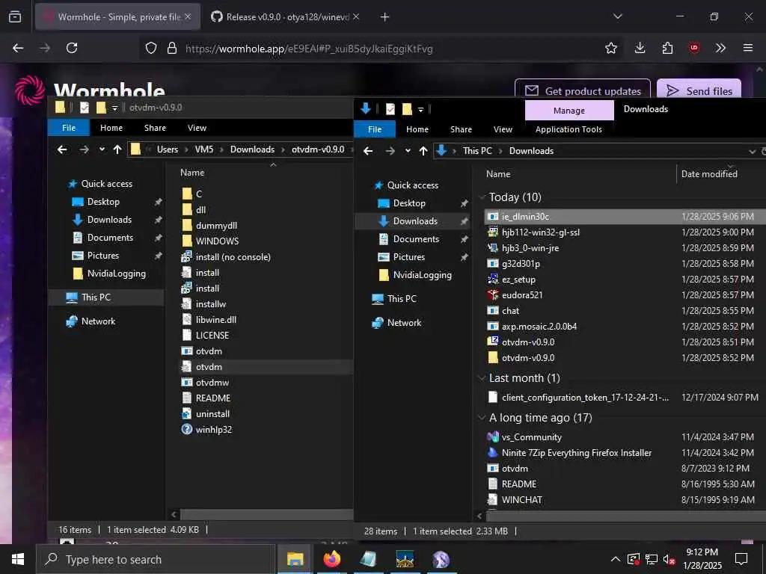Click VM5 in the breadcrumb path
Screen dimensions: 766x574
coord(204,149)
